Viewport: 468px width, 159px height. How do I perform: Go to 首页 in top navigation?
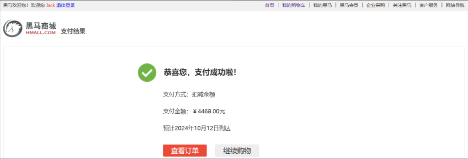click(270, 5)
